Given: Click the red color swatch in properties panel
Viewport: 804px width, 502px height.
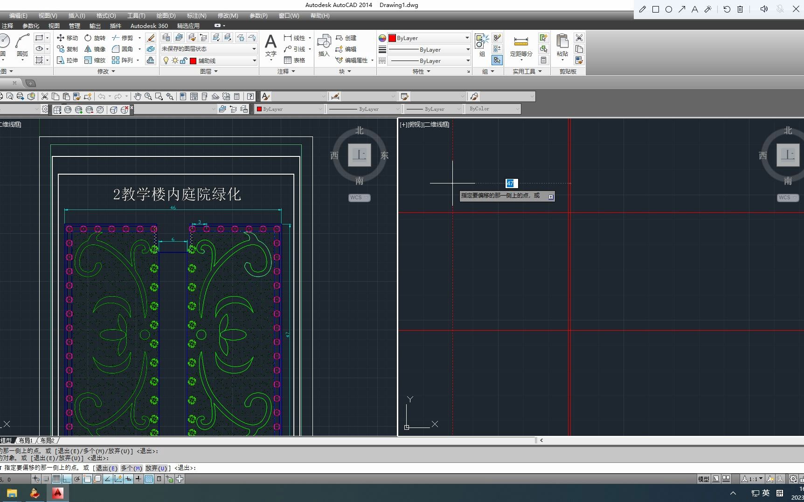Looking at the screenshot, I should coord(392,38).
